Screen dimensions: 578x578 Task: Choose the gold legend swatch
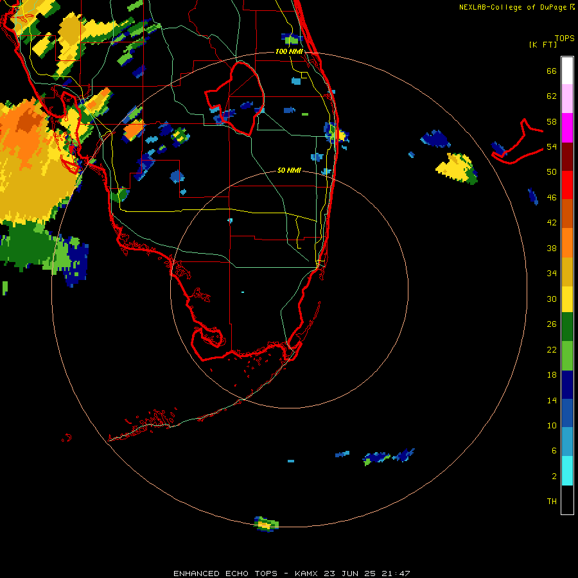tap(567, 271)
